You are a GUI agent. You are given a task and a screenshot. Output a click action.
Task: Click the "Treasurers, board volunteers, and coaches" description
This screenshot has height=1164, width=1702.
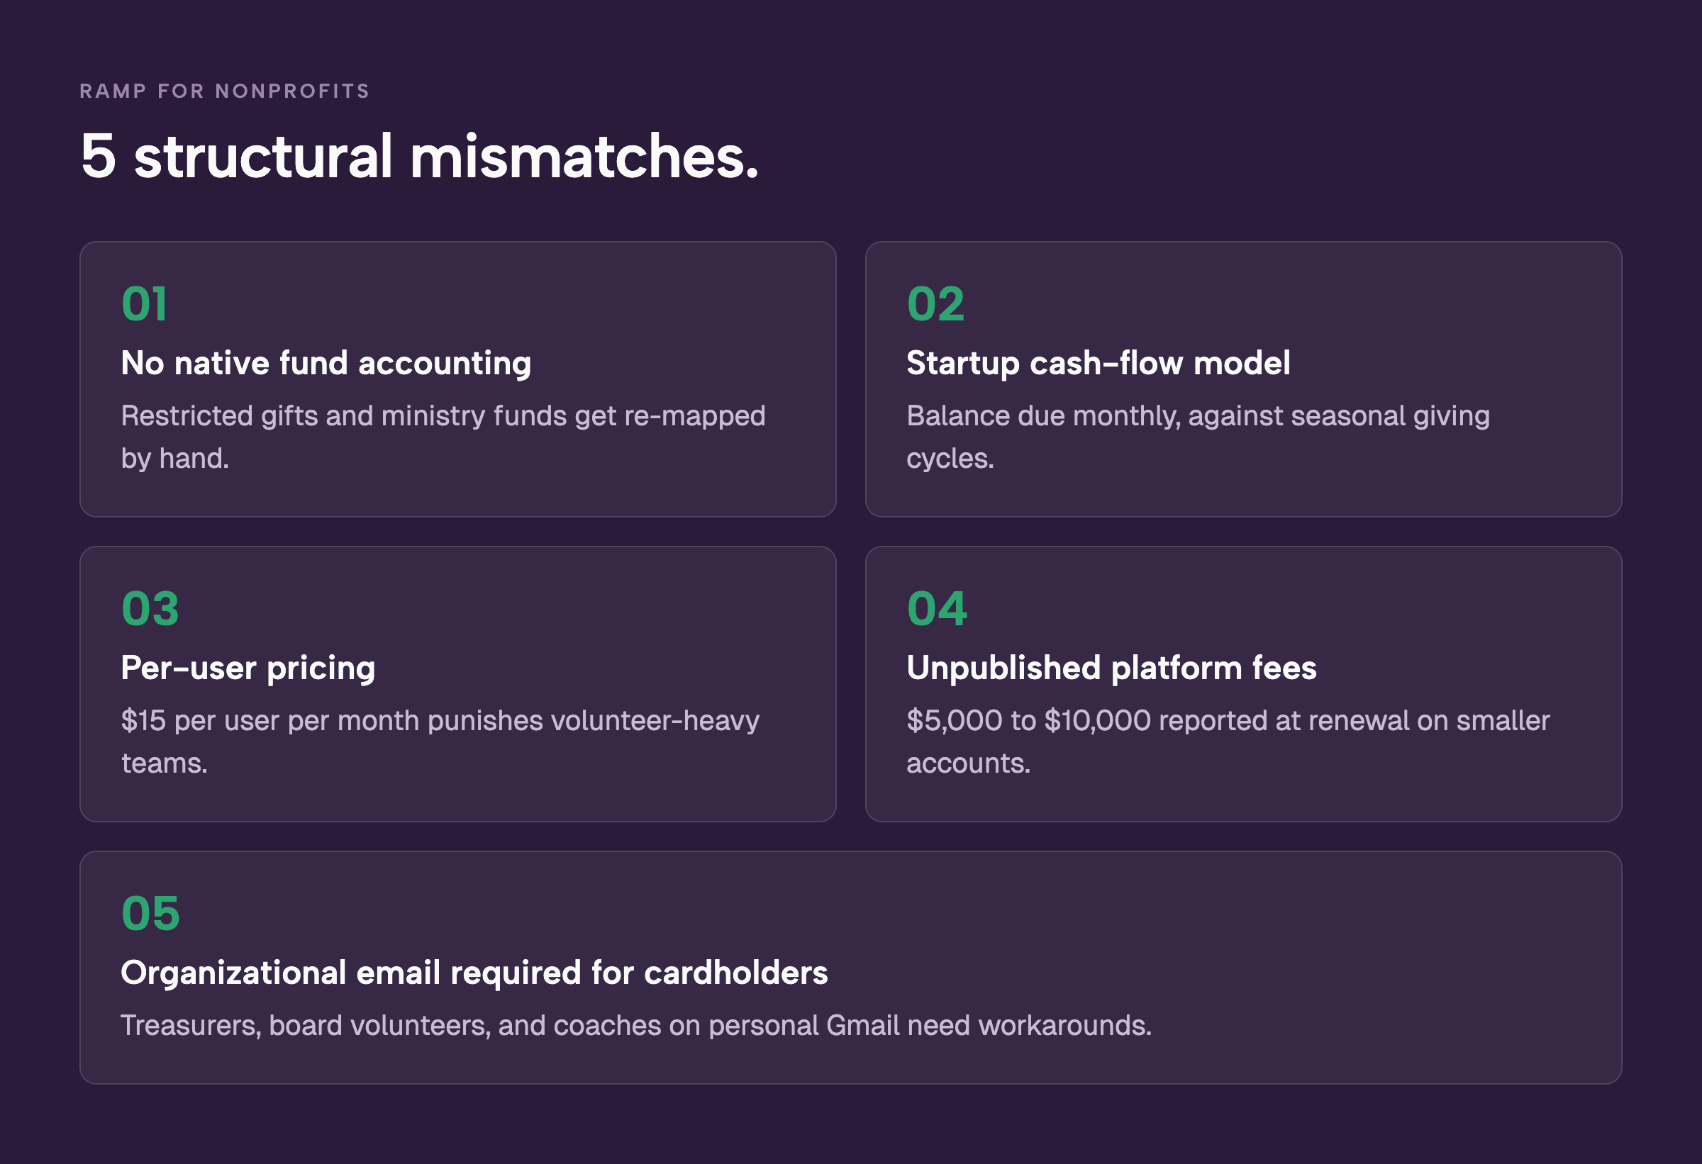tap(635, 1026)
